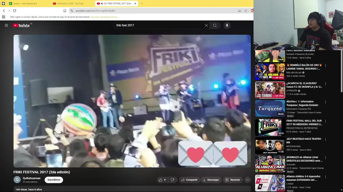Screen dimensions: 343x192
Task: Start voice search with the microphone icon
Action: [227, 25]
